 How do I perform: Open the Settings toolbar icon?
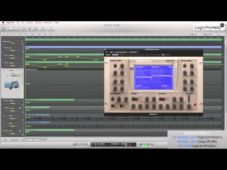[17, 28]
